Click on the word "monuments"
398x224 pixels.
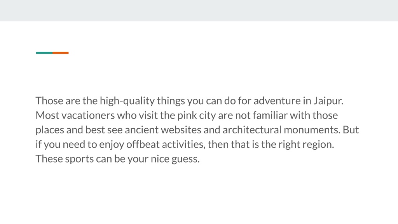pos(311,130)
